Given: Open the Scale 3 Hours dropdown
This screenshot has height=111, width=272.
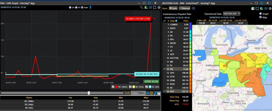Looking at the screenshot, I should (138, 93).
